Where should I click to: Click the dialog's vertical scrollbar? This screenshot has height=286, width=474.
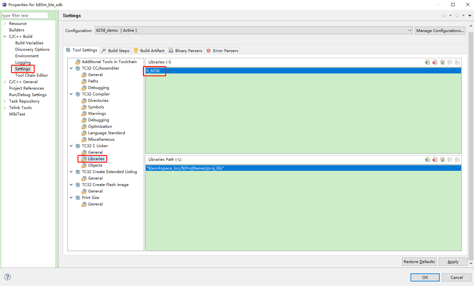point(471,146)
